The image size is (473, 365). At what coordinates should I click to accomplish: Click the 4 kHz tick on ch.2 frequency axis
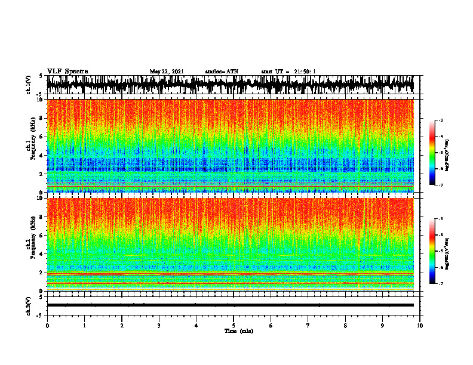pyautogui.click(x=42, y=254)
